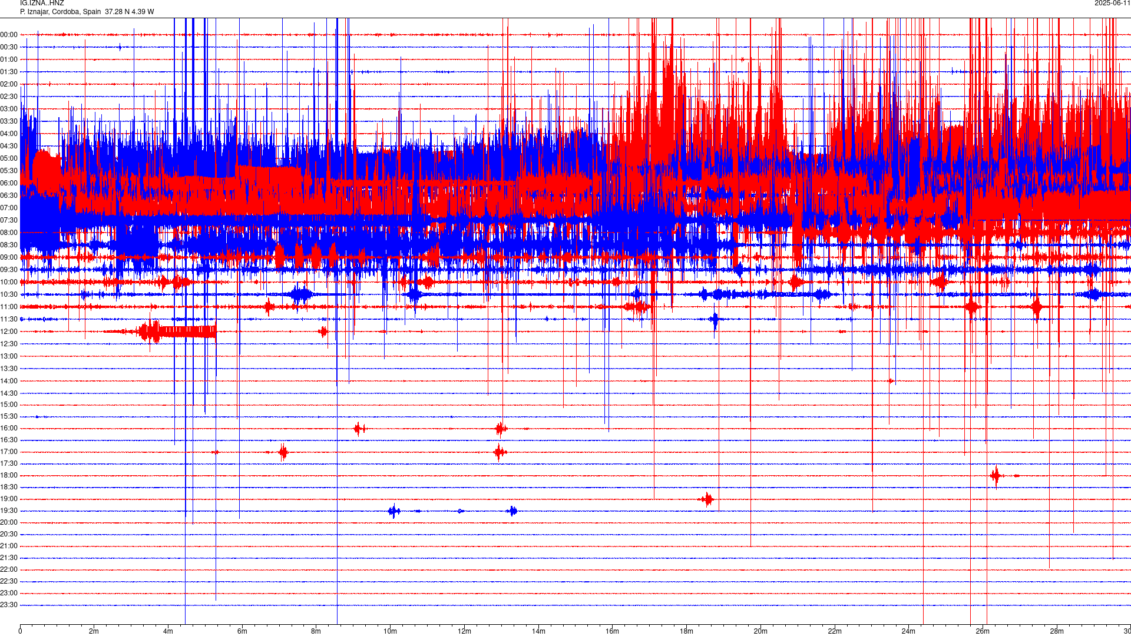Select the 09:00 time row label
This screenshot has width=1131, height=636.
9,257
